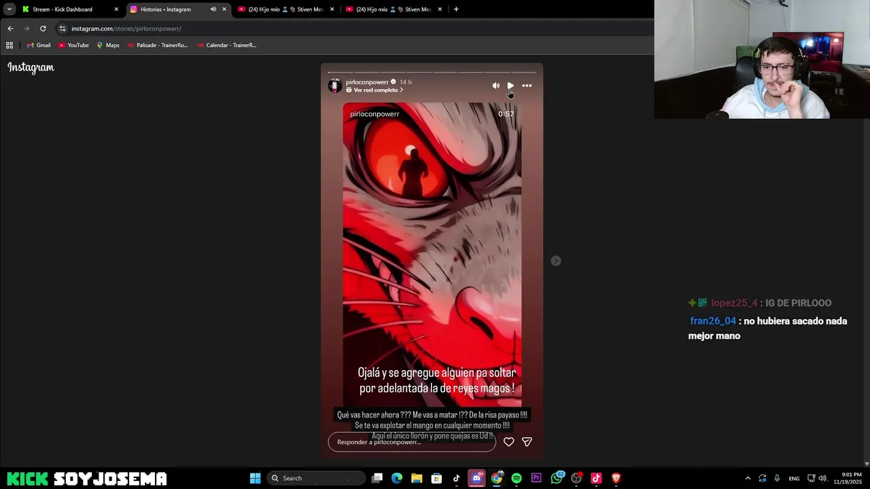Open ENG language switcher
Viewport: 870px width, 489px height.
pos(794,478)
